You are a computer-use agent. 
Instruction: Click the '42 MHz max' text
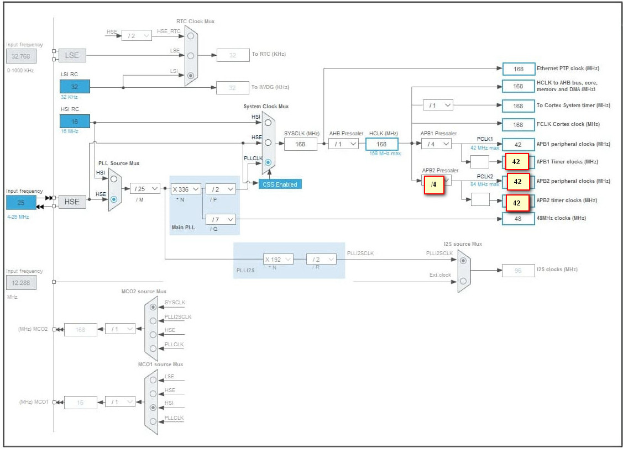[x=485, y=147]
